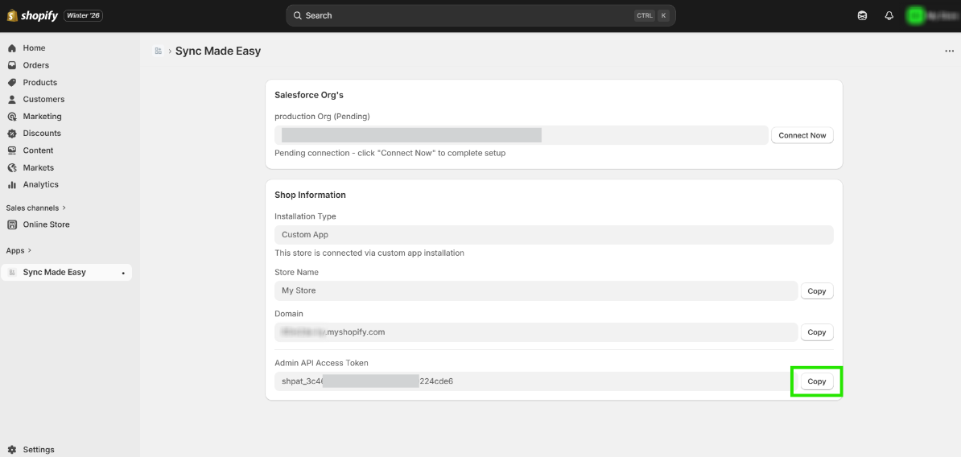Open the three-dot page actions menu

pos(949,51)
